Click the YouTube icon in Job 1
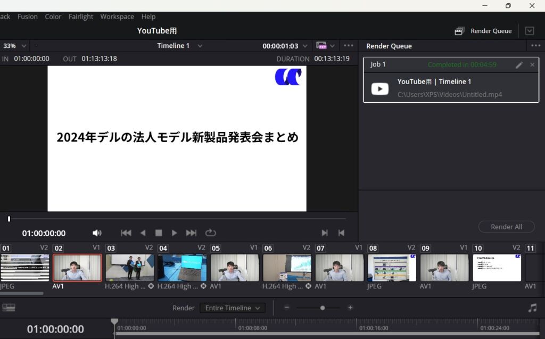Image resolution: width=545 pixels, height=339 pixels. [379, 89]
